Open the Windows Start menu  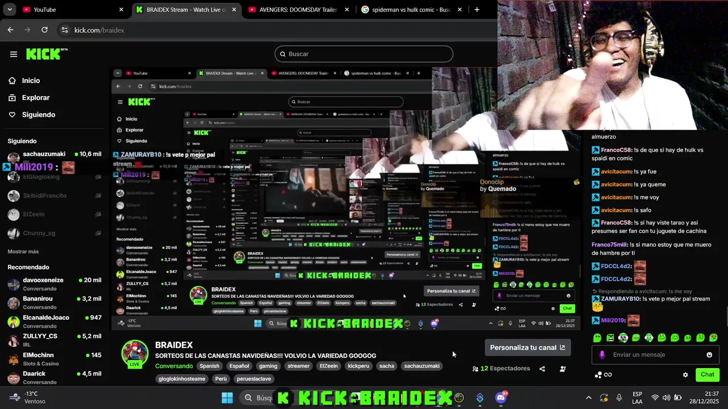click(227, 398)
